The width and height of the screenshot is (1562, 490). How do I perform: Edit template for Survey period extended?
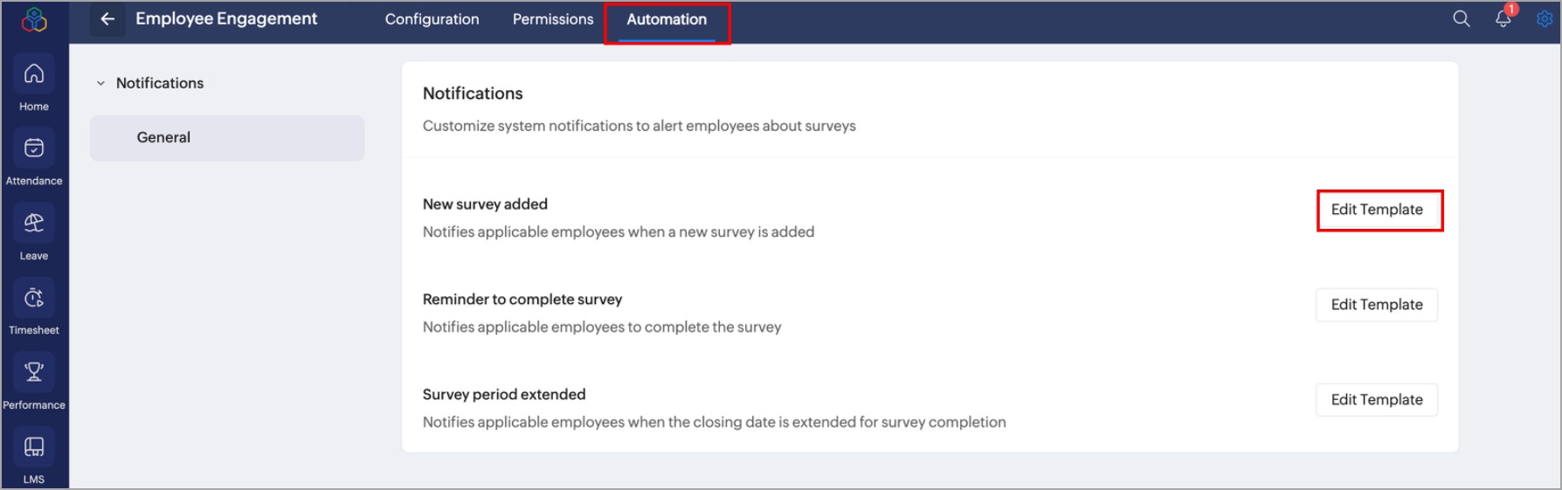[x=1377, y=400]
